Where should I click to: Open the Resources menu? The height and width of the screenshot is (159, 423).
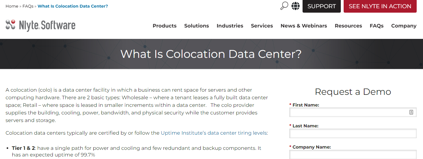(x=348, y=26)
